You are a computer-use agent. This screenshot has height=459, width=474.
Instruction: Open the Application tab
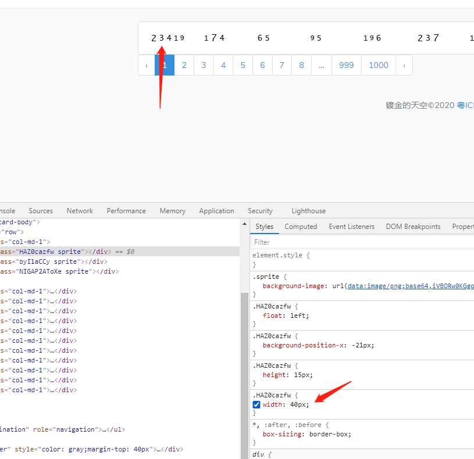pyautogui.click(x=217, y=211)
